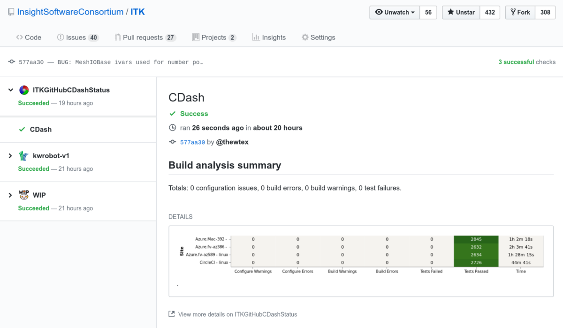The image size is (563, 328).
Task: Click the repository book icon in header
Action: [10, 11]
